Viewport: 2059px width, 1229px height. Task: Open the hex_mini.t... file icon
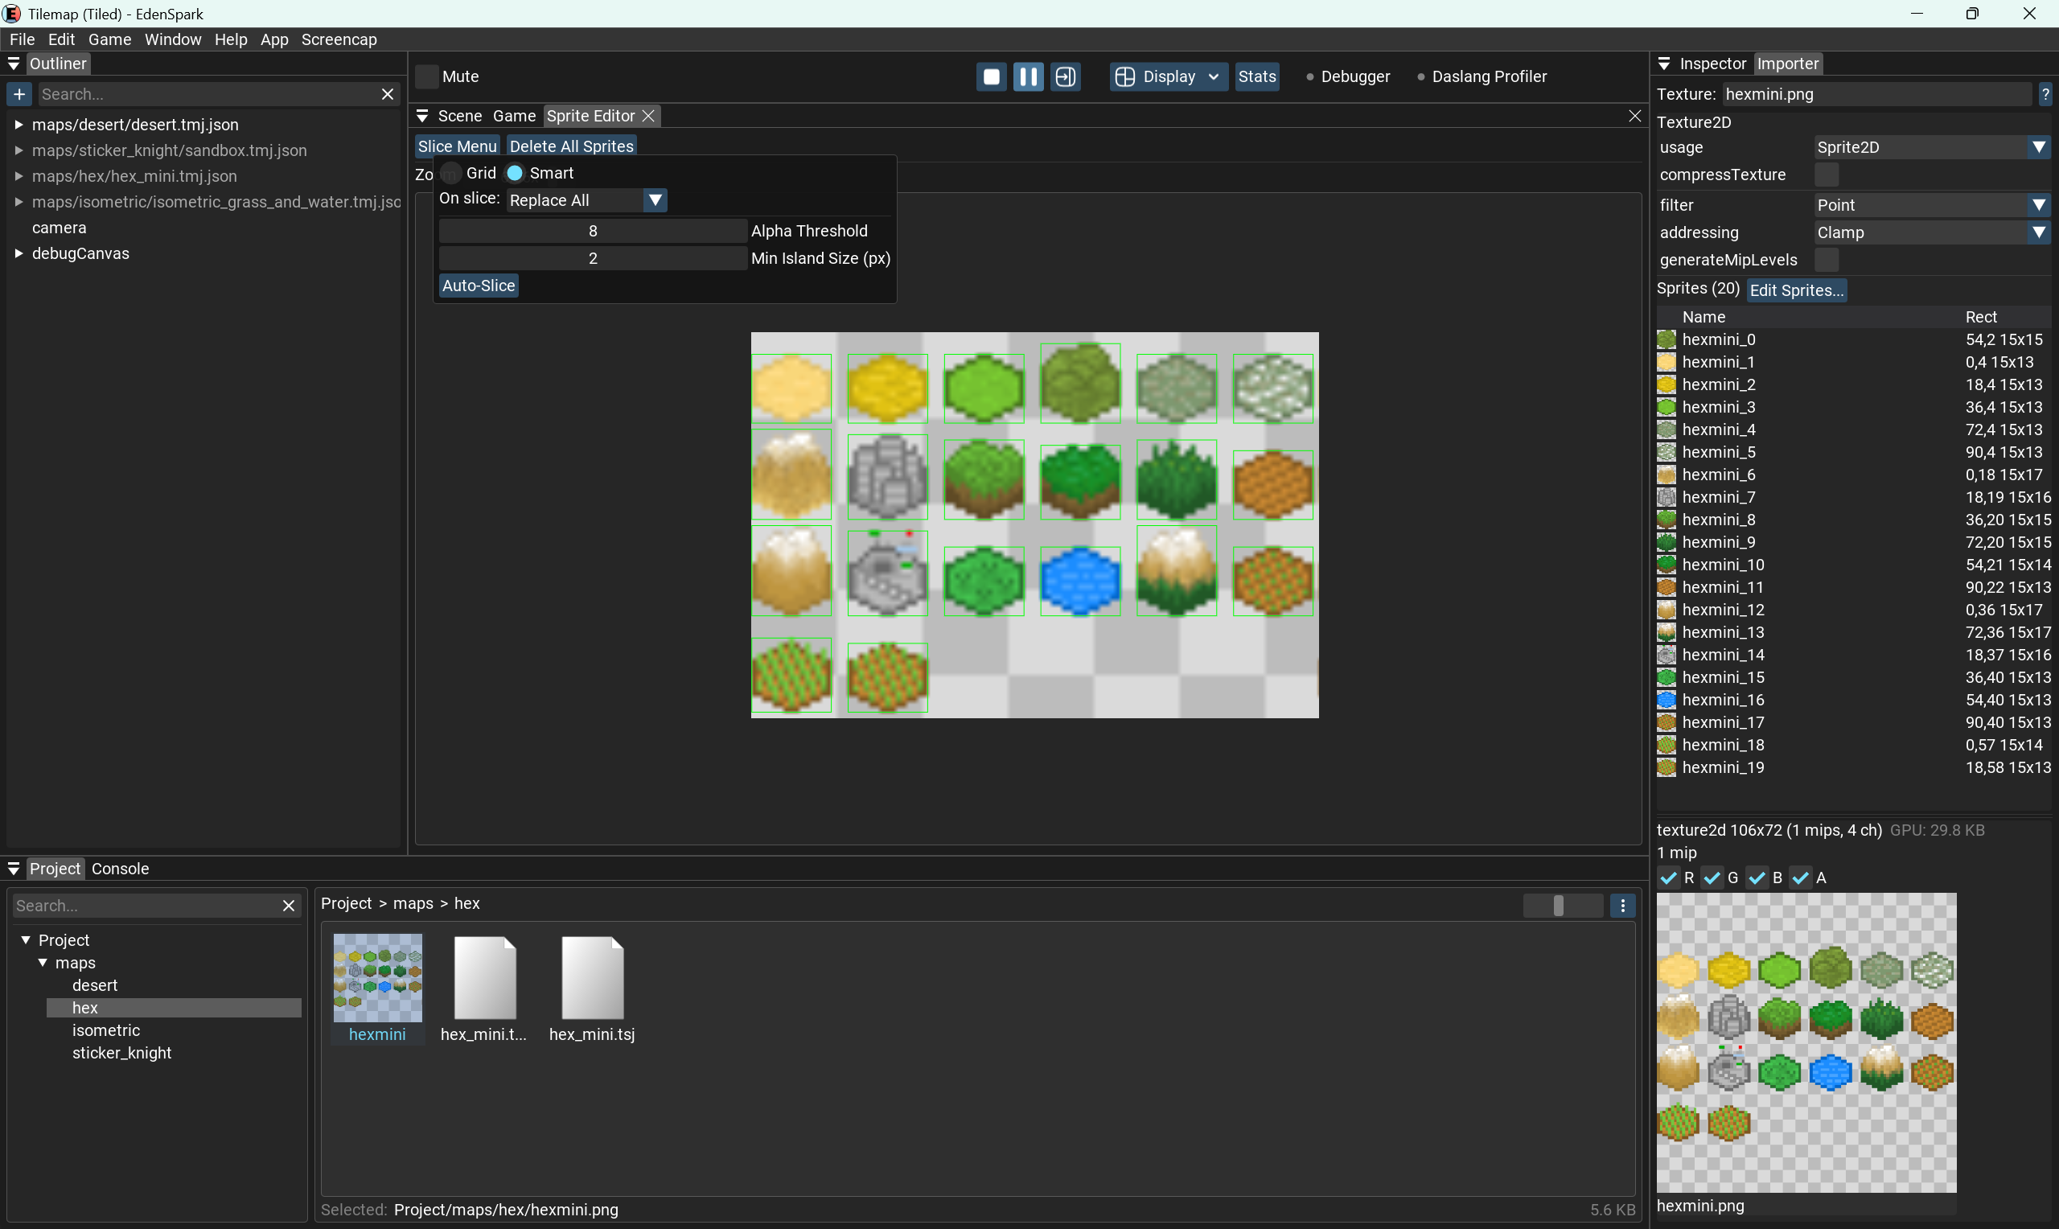coord(485,977)
